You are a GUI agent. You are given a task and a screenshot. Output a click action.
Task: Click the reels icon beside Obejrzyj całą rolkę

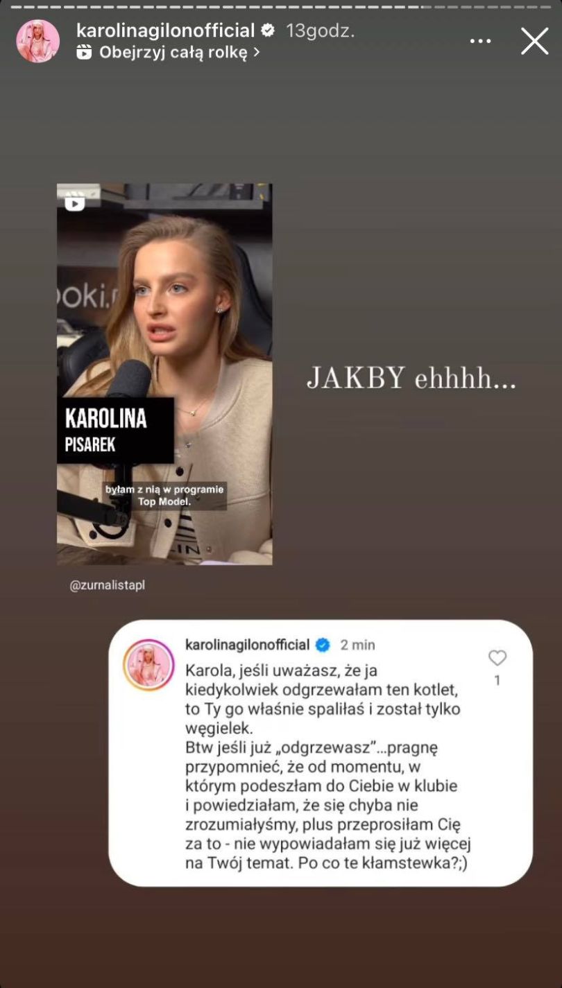pos(84,52)
